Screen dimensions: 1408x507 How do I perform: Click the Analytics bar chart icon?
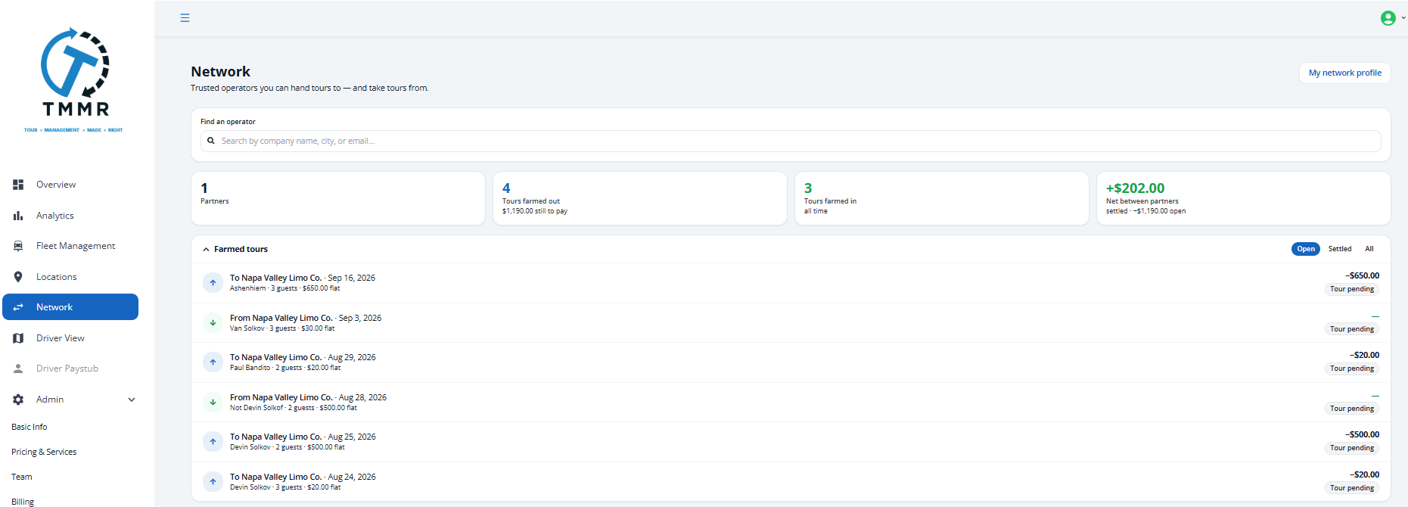tap(18, 216)
